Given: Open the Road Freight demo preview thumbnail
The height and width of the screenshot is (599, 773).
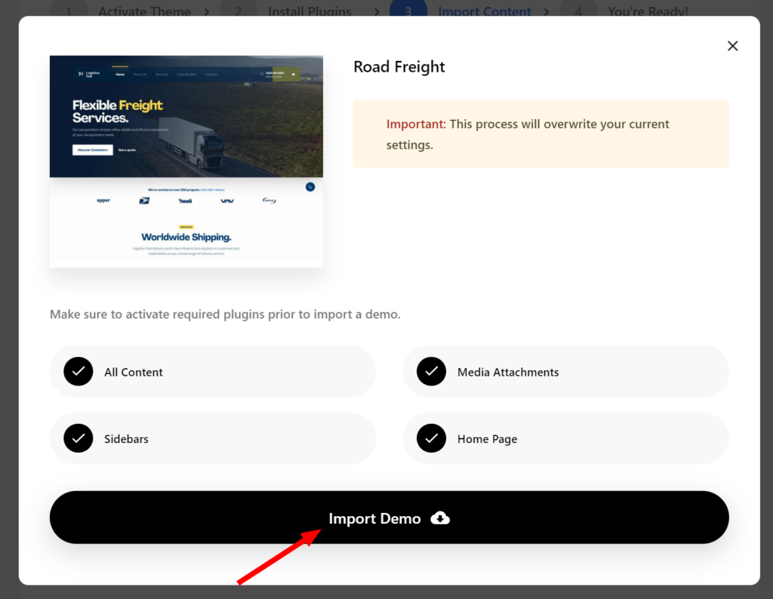Looking at the screenshot, I should [x=186, y=160].
